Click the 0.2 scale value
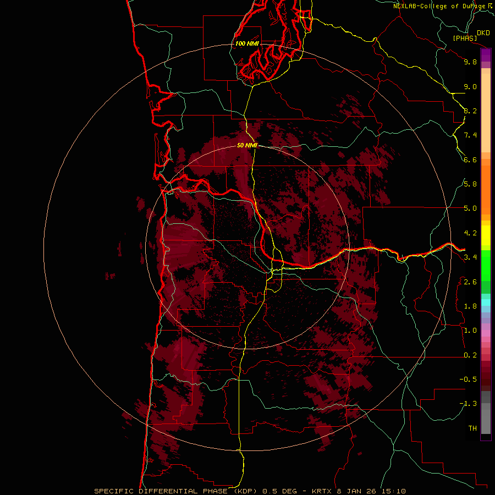Image resolution: width=495 pixels, height=495 pixels. click(x=470, y=355)
